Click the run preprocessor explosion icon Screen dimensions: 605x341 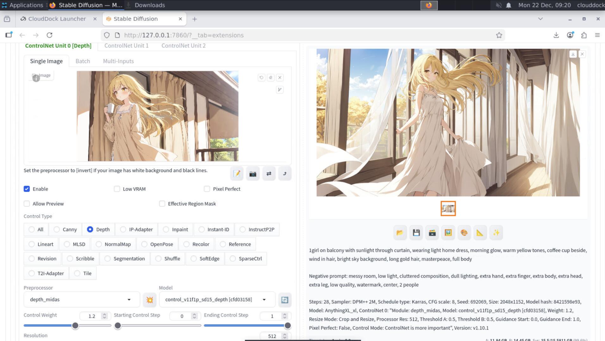150,300
